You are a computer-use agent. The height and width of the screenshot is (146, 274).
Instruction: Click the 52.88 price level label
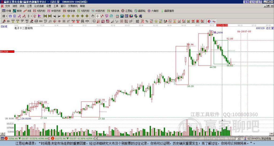tap(230, 39)
